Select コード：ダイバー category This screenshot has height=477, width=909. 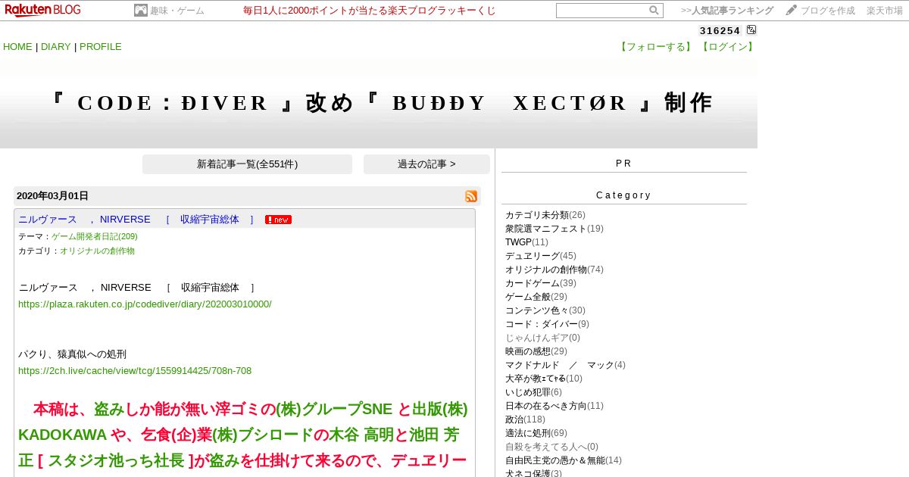(x=542, y=324)
